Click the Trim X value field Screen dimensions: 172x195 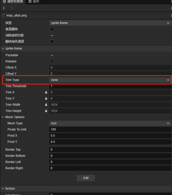click(x=110, y=92)
